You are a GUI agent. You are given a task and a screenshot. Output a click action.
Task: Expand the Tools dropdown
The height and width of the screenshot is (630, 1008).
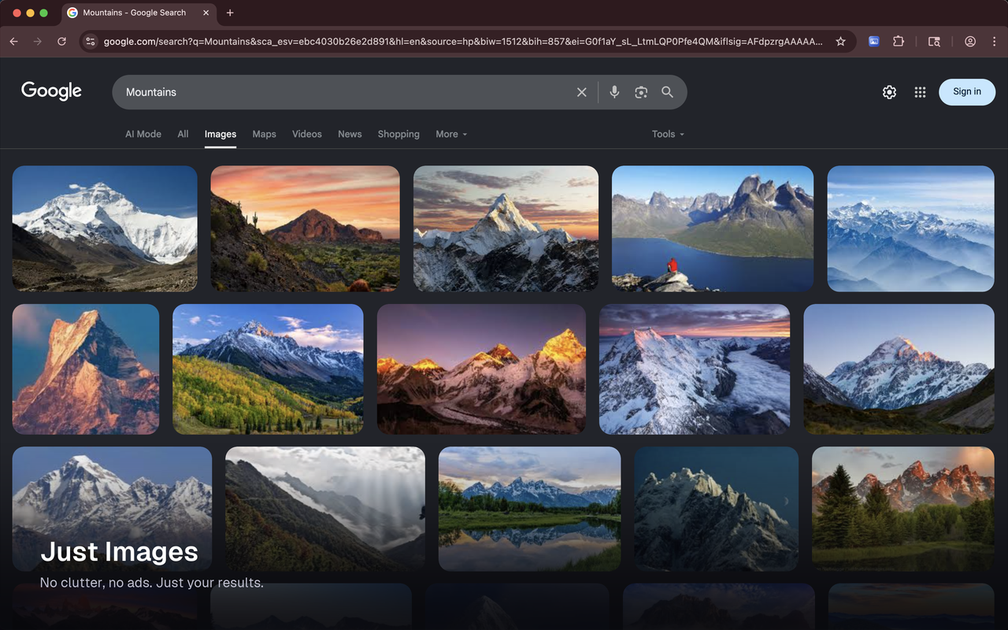click(668, 134)
